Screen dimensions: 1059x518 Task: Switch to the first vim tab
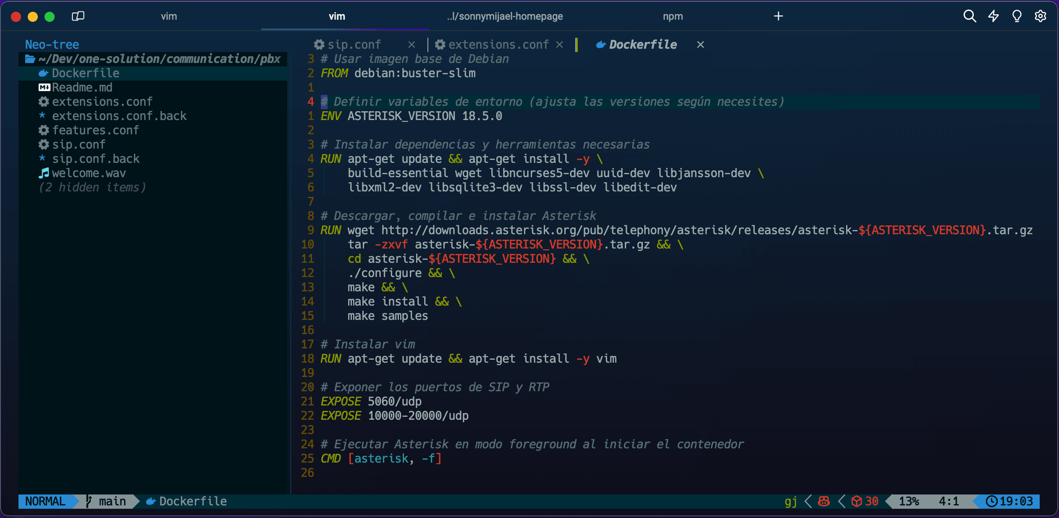pyautogui.click(x=169, y=16)
